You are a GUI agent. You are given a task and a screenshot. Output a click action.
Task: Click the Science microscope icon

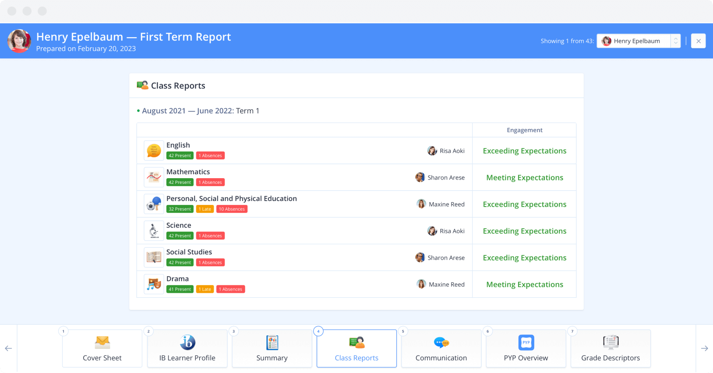point(154,231)
